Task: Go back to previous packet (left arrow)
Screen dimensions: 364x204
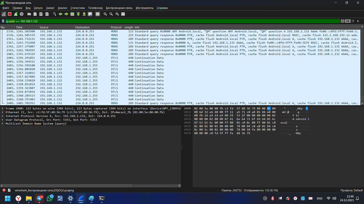Action: pyautogui.click(x=60, y=14)
